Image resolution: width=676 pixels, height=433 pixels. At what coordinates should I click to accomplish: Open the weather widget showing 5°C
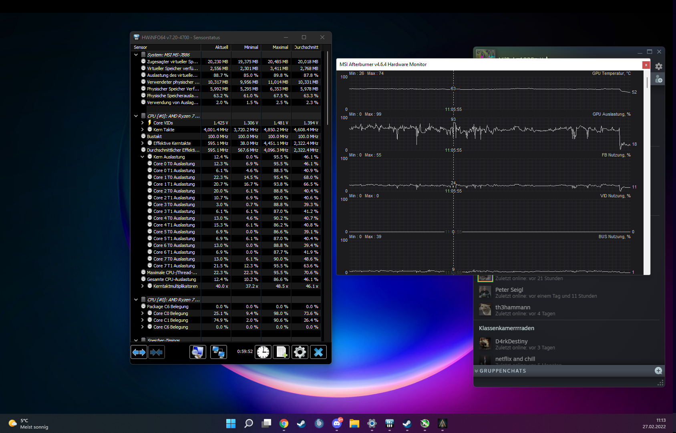pos(29,423)
